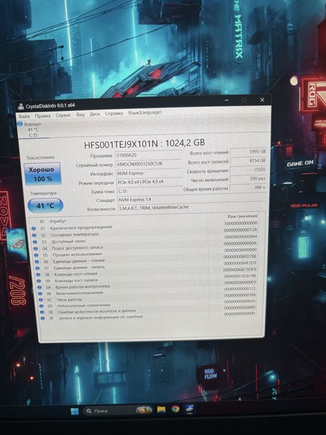Open the Справка menu

click(114, 114)
